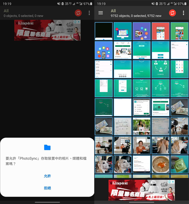The height and width of the screenshot is (204, 189).
Task: Tap the red sync button on the 0 objects screen
Action: [x=78, y=13]
